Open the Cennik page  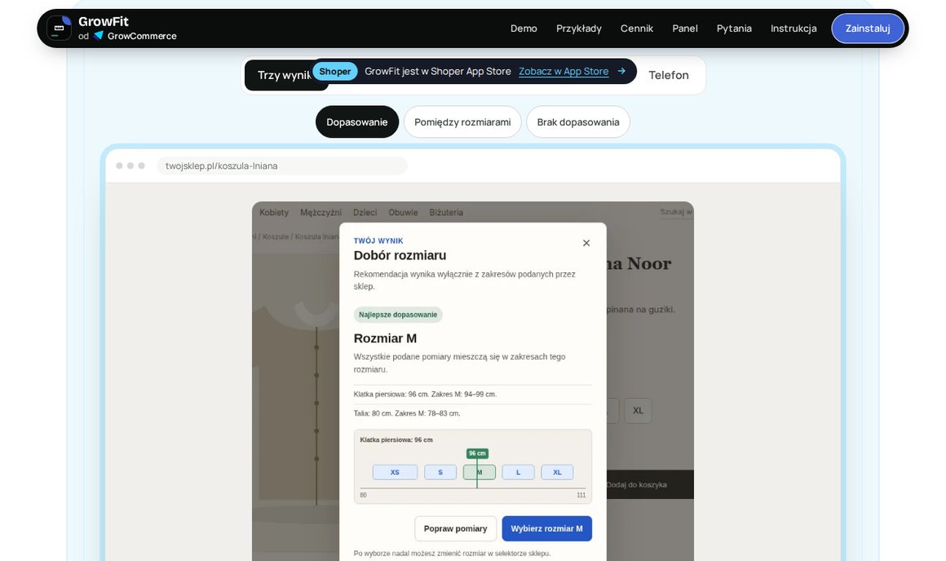click(x=636, y=29)
